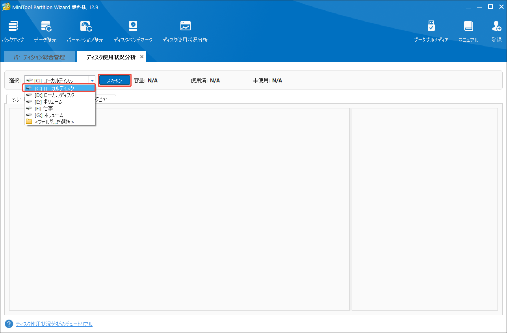
Task: Open ディスクベンチマーク tool
Action: click(x=133, y=32)
